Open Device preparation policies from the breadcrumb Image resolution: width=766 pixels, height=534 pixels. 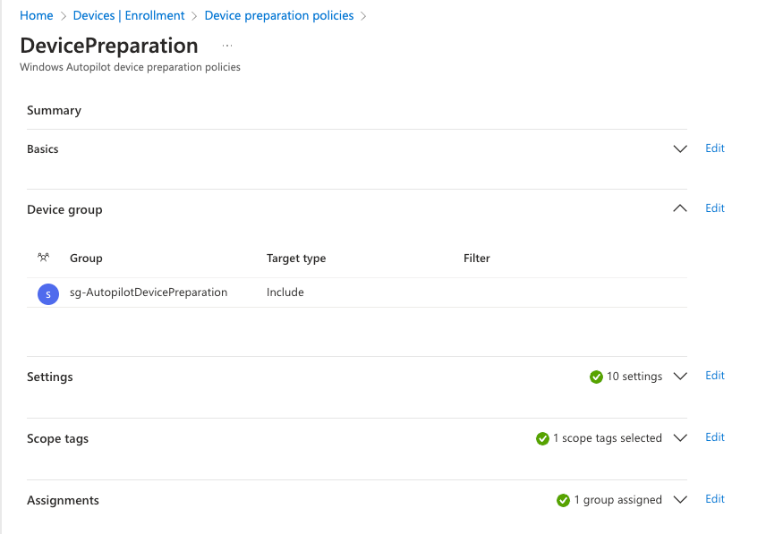click(x=281, y=15)
